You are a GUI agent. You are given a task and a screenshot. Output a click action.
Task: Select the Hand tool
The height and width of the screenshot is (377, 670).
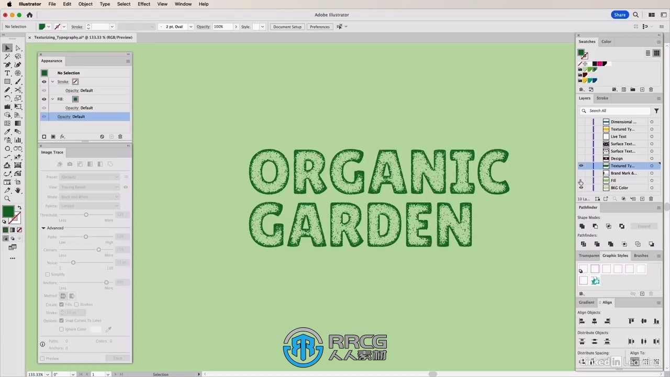tap(18, 190)
